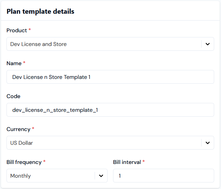The width and height of the screenshot is (221, 189).
Task: Click the red asterisk beside Bill interval
Action: point(143,161)
